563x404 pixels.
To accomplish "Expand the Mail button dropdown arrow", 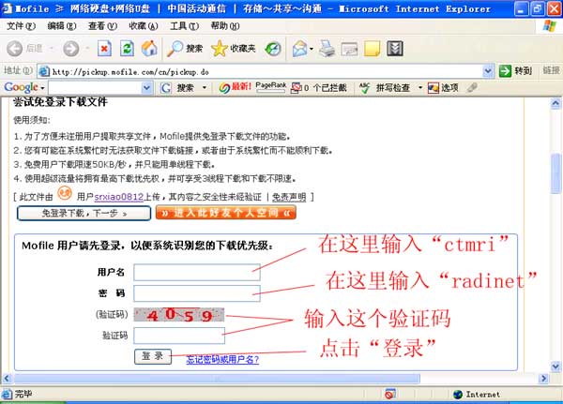I will click(312, 49).
